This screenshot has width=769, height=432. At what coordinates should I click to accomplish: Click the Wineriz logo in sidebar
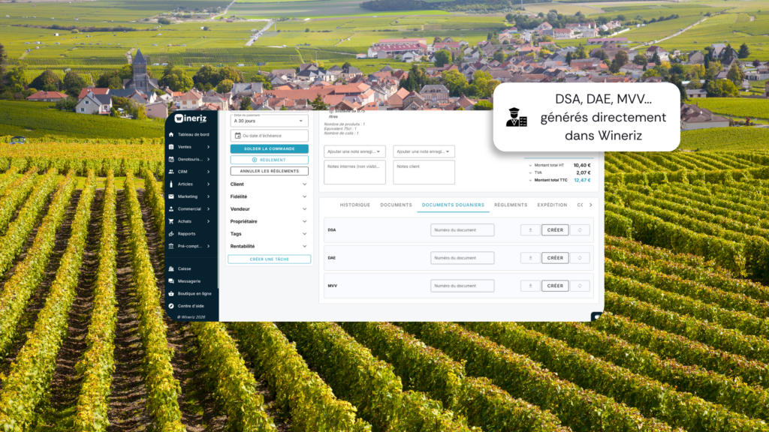point(191,118)
